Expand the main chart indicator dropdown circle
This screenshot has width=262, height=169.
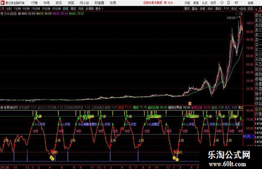click(x=19, y=14)
